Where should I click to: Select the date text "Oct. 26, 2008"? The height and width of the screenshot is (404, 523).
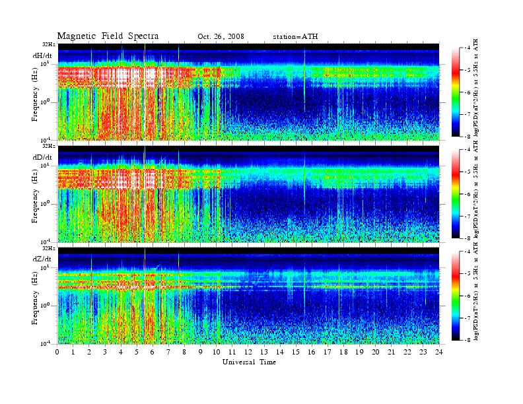coord(221,37)
